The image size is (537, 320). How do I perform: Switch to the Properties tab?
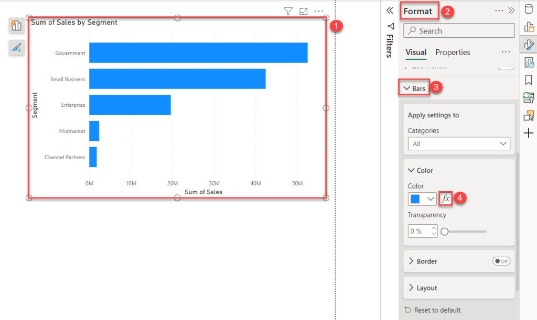coord(453,52)
